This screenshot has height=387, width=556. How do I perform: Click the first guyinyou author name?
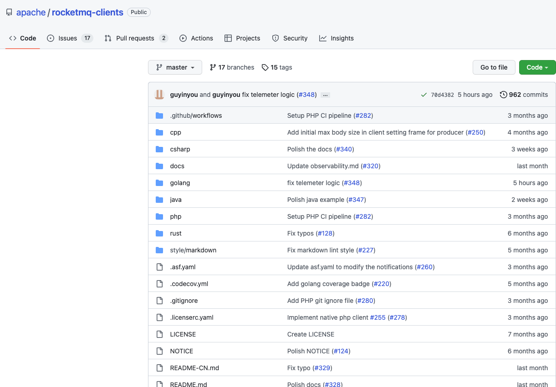184,95
